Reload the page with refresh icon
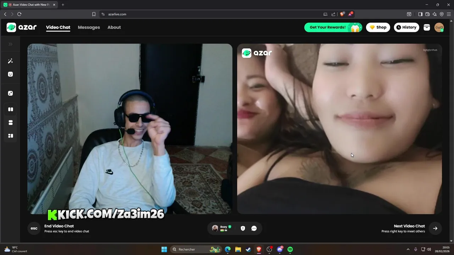454x255 pixels. (x=19, y=14)
